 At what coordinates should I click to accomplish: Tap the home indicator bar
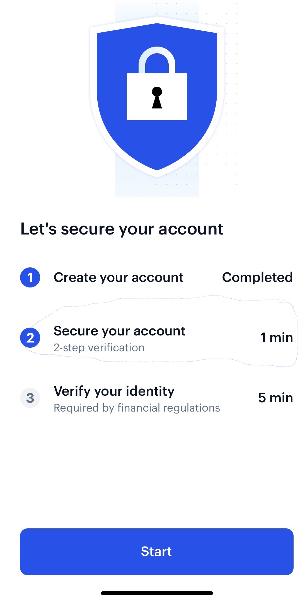point(157,593)
